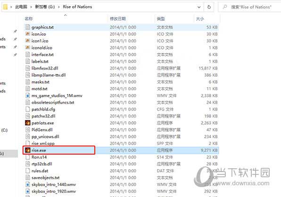Click the pp_unicows.dll file icon
281x197 pixels.
[28, 136]
